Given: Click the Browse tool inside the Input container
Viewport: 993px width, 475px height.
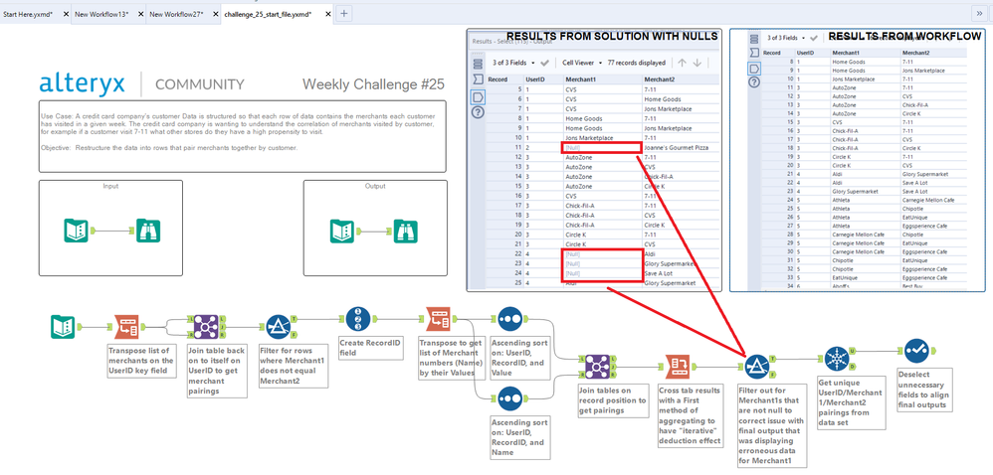Looking at the screenshot, I should click(x=148, y=231).
